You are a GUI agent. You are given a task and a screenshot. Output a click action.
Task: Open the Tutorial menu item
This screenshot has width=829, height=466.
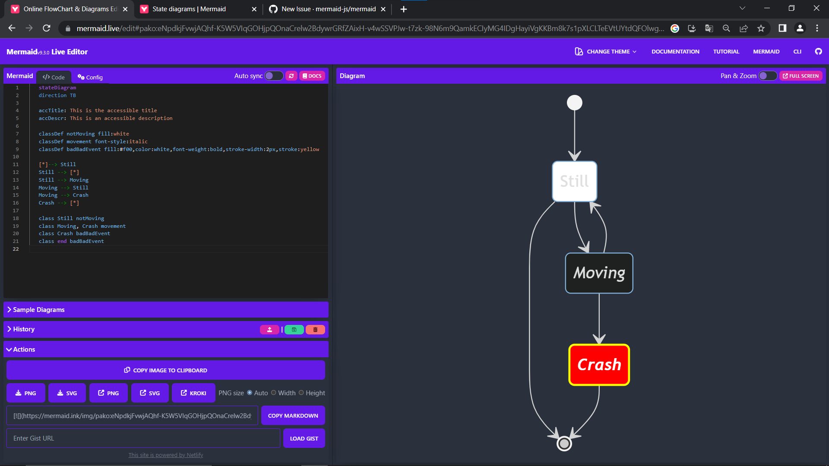coord(726,51)
